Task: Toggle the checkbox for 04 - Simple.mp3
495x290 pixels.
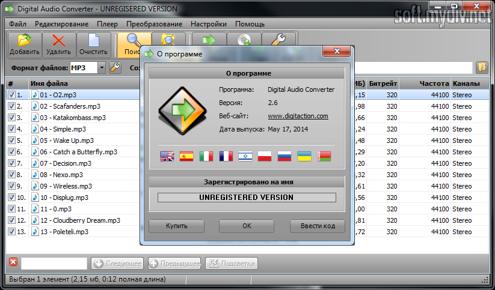Action: 11,129
